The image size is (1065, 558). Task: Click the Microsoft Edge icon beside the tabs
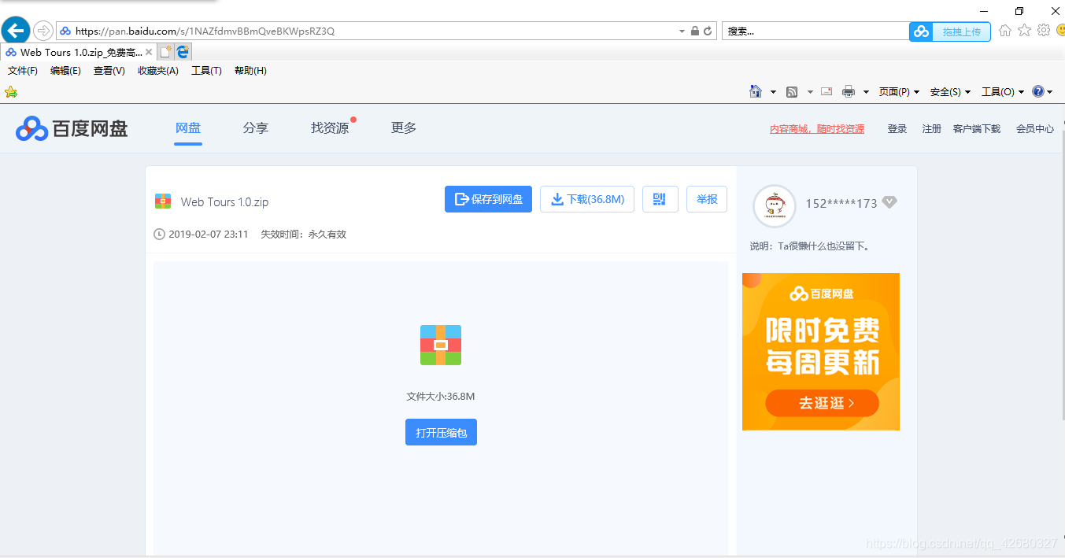pyautogui.click(x=183, y=52)
